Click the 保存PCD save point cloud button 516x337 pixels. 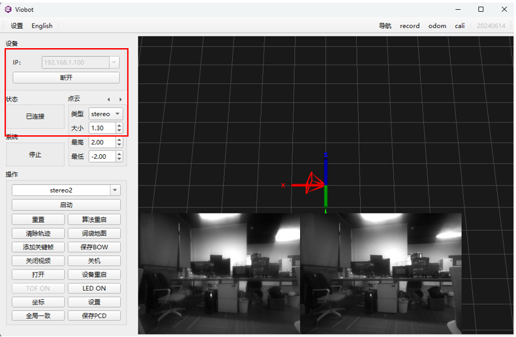pos(94,316)
